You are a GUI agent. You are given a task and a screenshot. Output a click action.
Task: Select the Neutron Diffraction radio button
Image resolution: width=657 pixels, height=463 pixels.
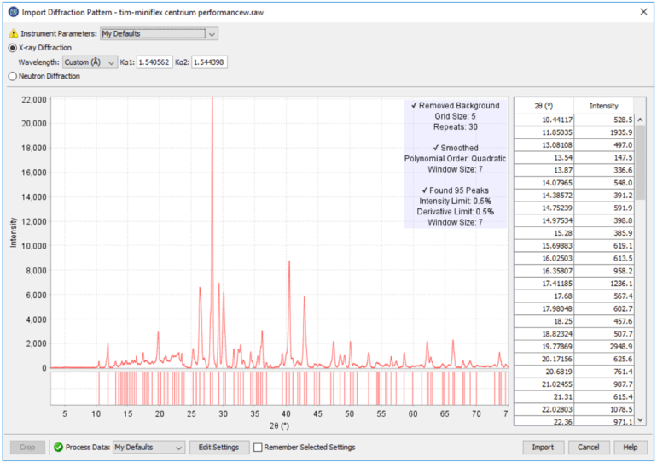click(x=12, y=76)
